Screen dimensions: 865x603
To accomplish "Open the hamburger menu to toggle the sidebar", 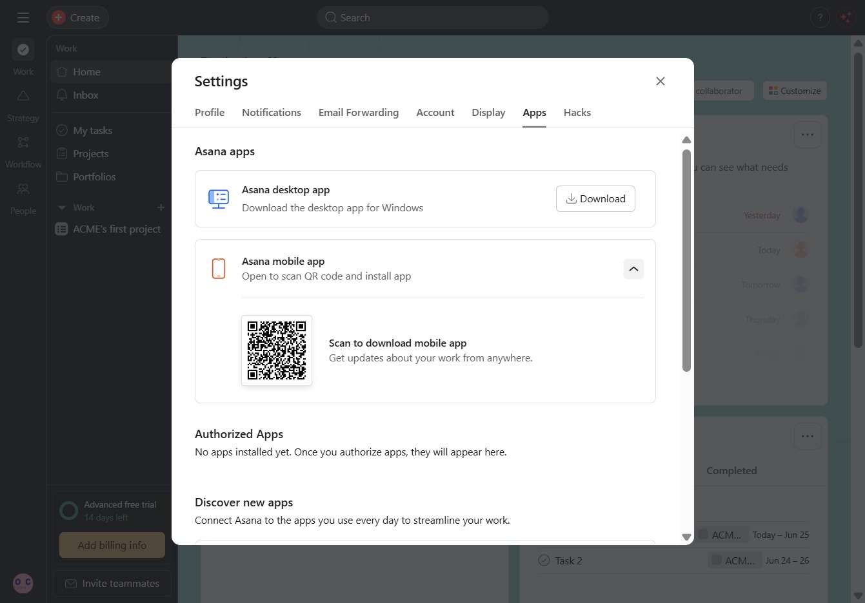I will click(x=23, y=18).
